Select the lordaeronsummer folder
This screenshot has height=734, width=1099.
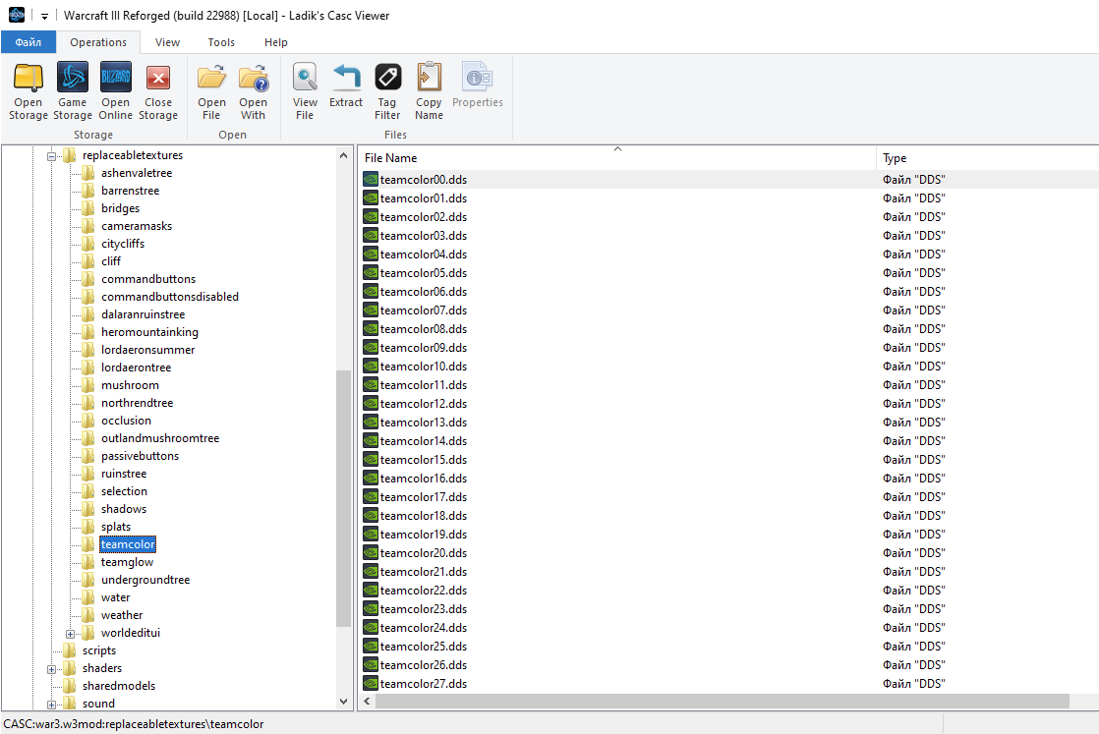coord(147,350)
